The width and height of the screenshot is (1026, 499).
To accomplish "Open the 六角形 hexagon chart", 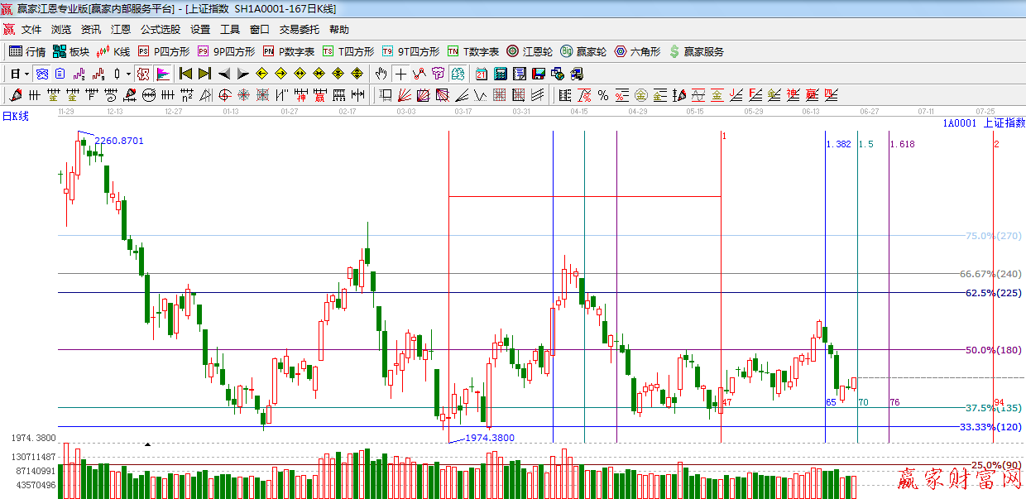I will (x=637, y=51).
